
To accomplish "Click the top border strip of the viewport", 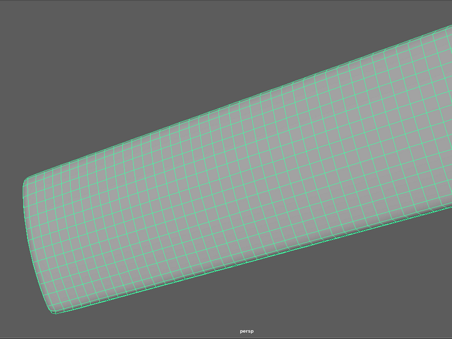I will tap(226, 1).
